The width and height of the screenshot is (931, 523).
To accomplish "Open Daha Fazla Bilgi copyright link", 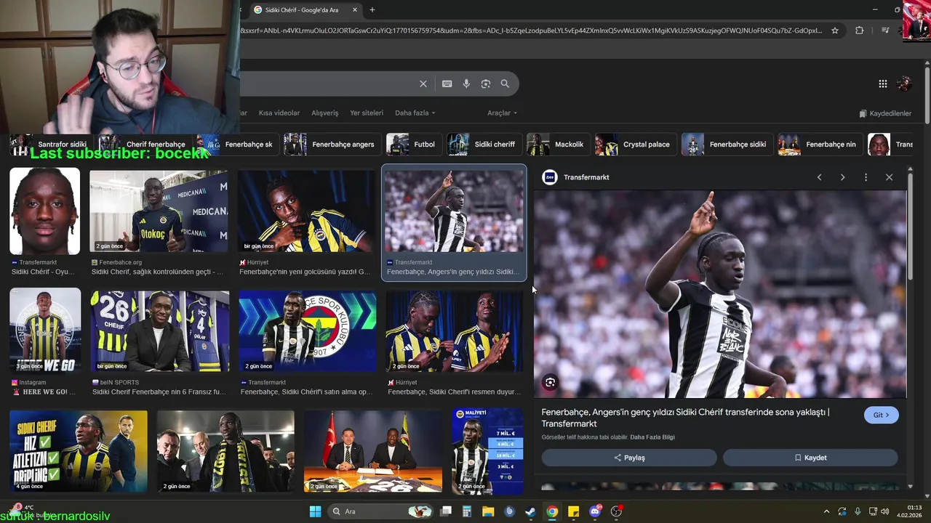I will tap(652, 437).
